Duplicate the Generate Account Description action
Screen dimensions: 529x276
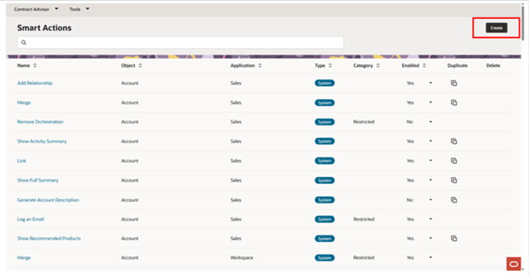(454, 200)
